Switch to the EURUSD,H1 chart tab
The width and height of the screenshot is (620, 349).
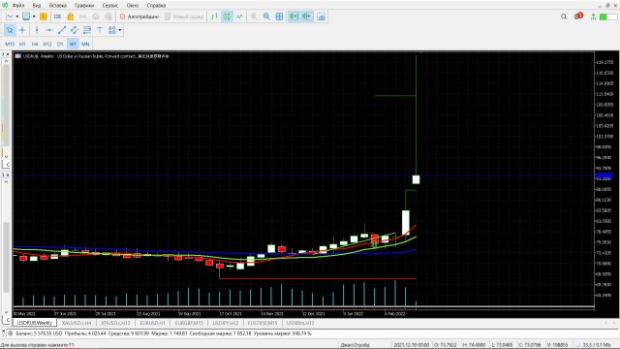pos(152,323)
